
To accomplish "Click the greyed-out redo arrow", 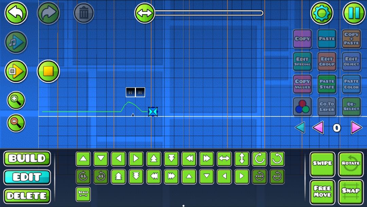I will [x=49, y=13].
